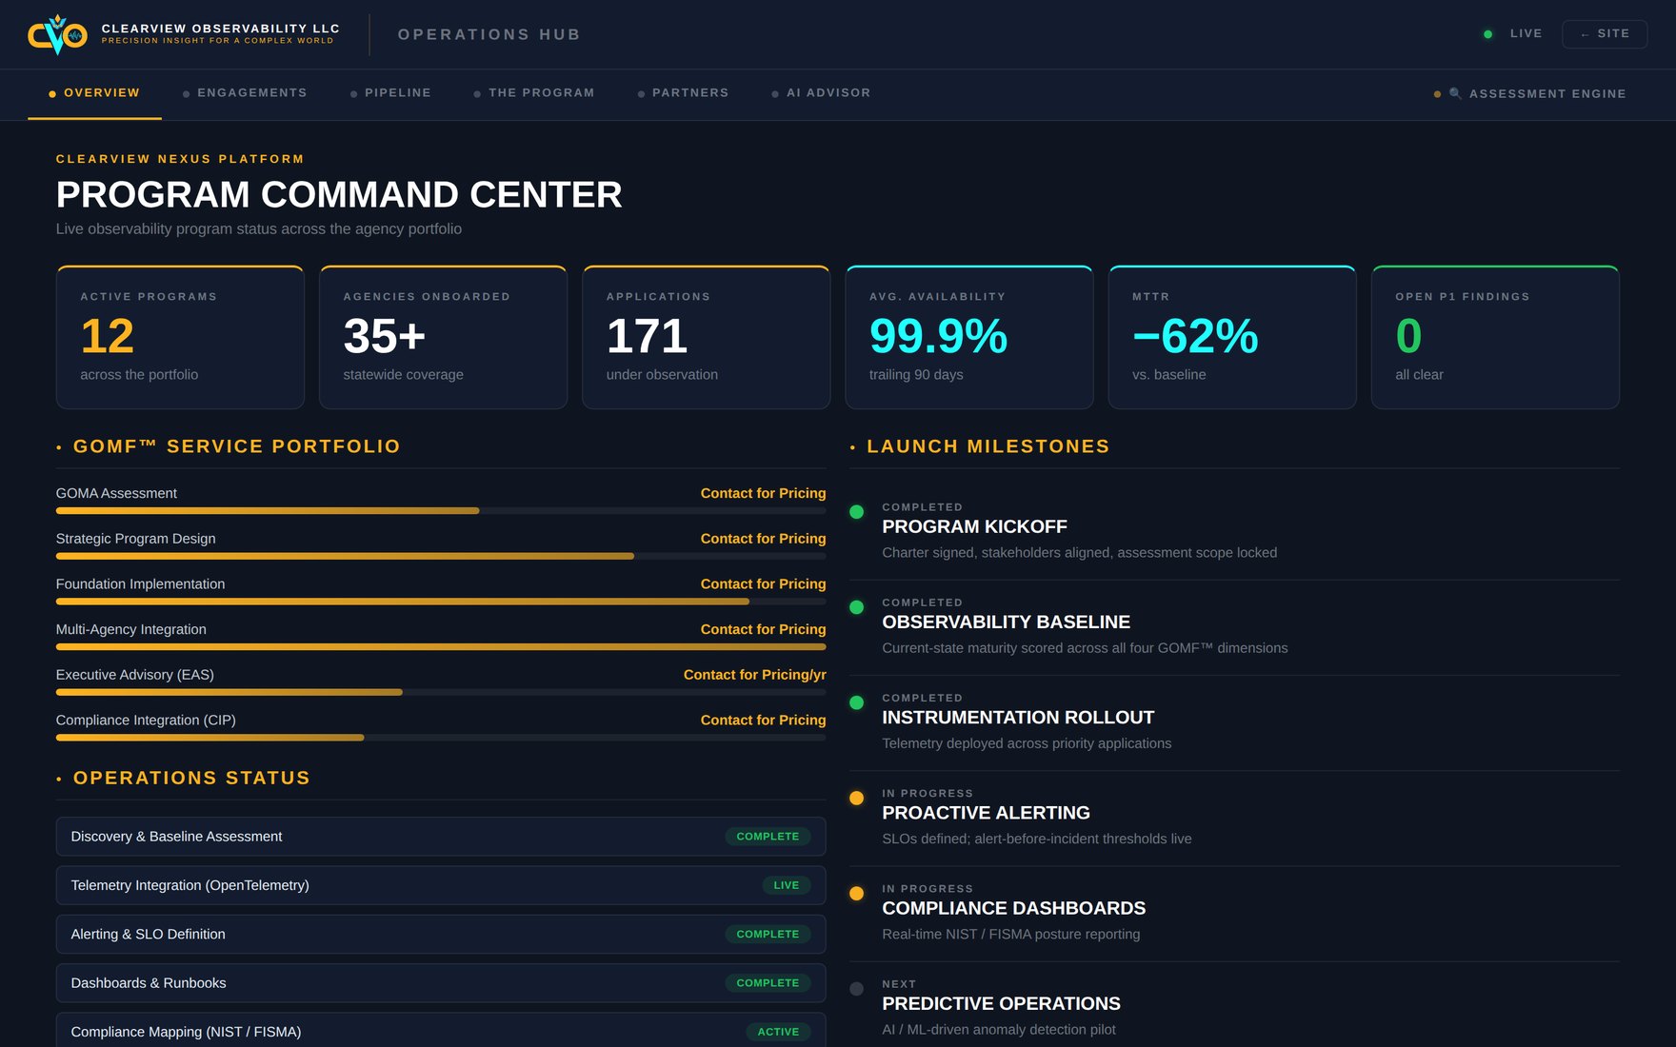Click Contact for Pricing for Strategic Program Design
Screen dimensions: 1676x1047
coord(763,539)
